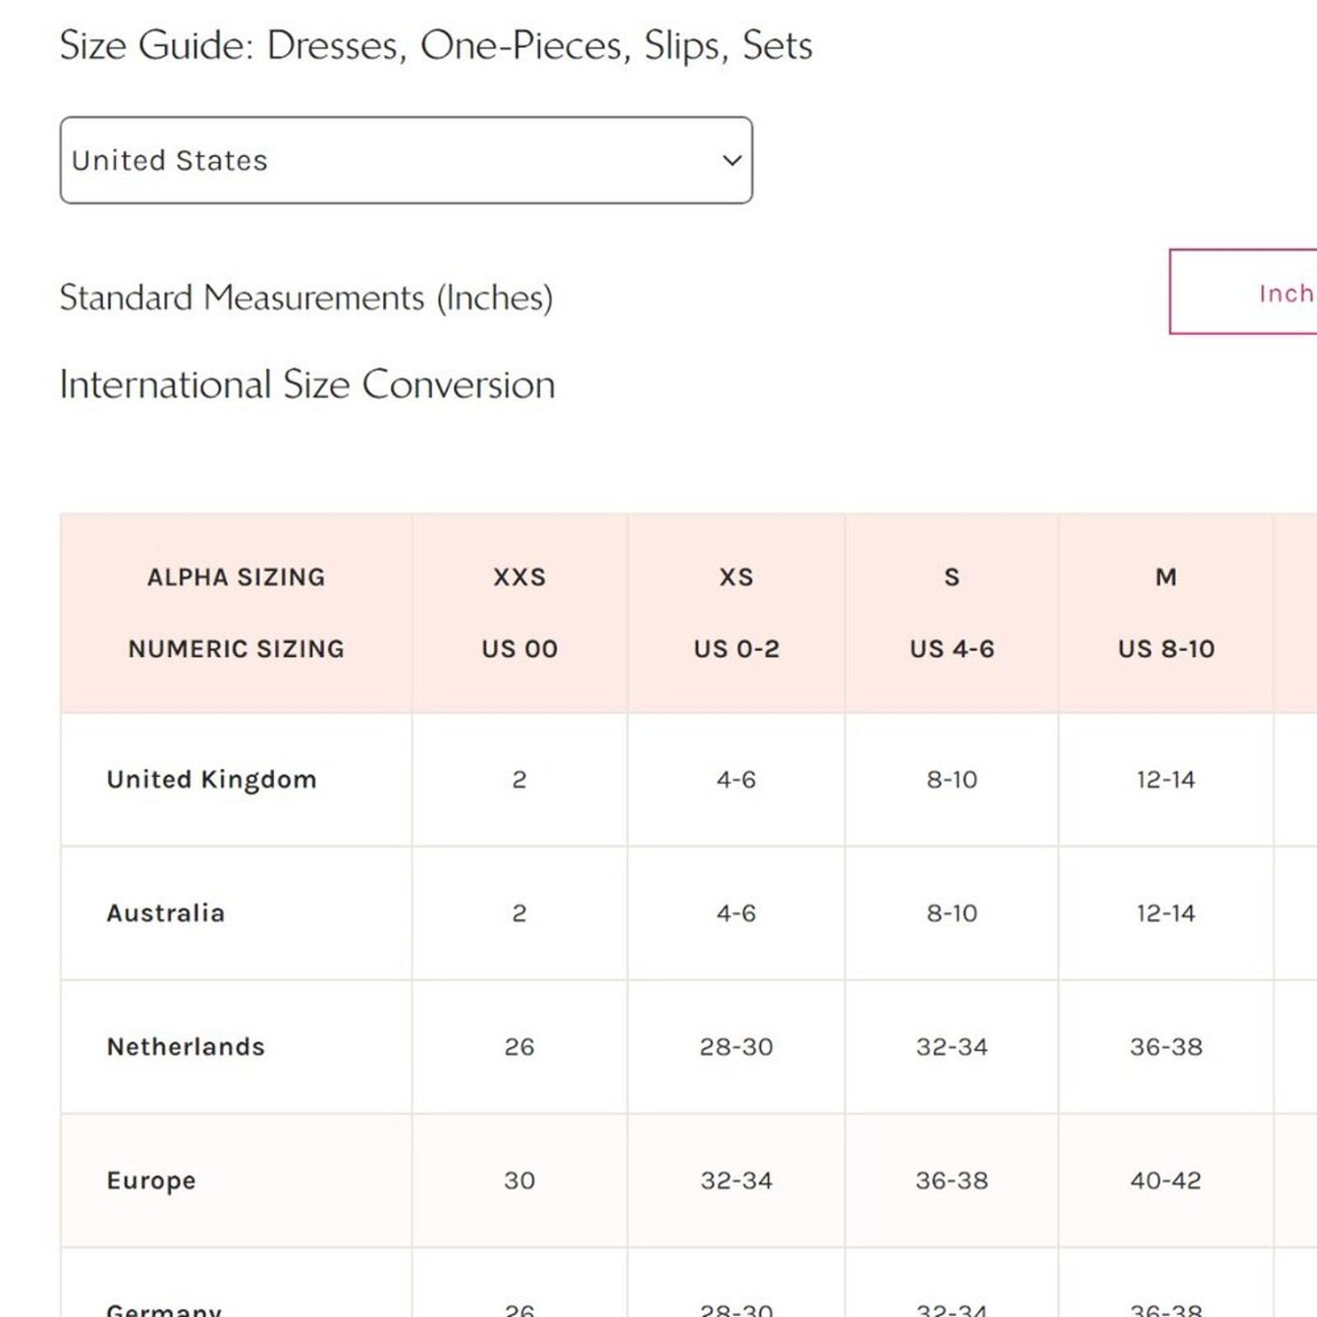Select the United Kingdom row label
Image resolution: width=1317 pixels, height=1317 pixels.
(x=212, y=779)
